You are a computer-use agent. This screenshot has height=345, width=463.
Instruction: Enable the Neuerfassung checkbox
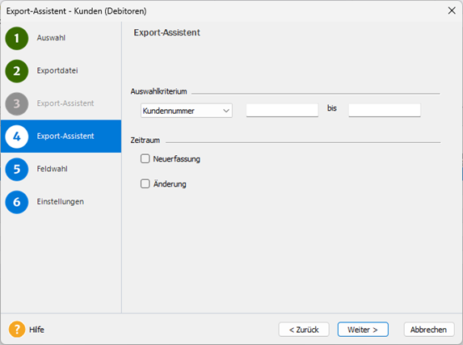pos(145,158)
